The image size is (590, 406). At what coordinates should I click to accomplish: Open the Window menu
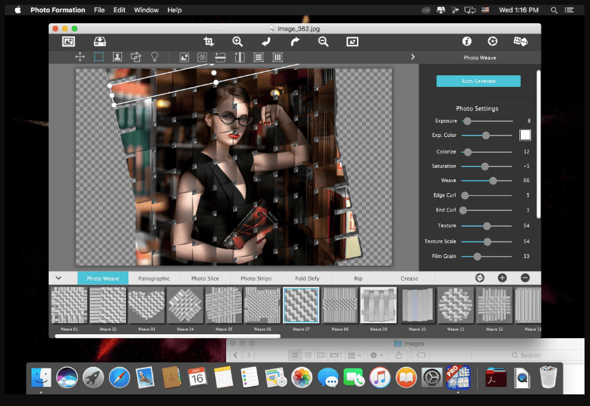coord(147,10)
